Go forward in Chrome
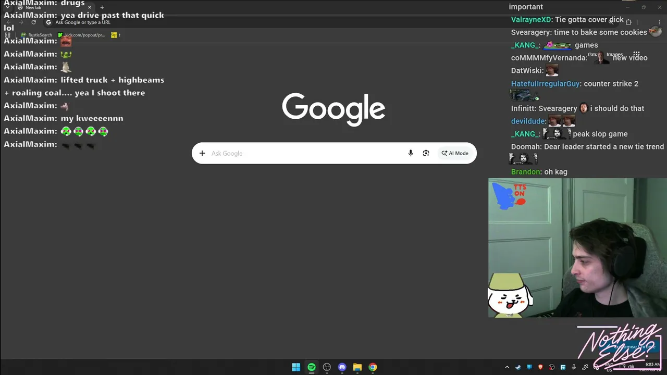Viewport: 667px width, 375px height. 21,22
